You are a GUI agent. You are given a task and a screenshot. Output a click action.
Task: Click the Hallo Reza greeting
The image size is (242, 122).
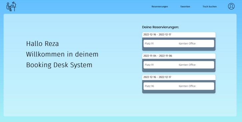[x=42, y=44]
